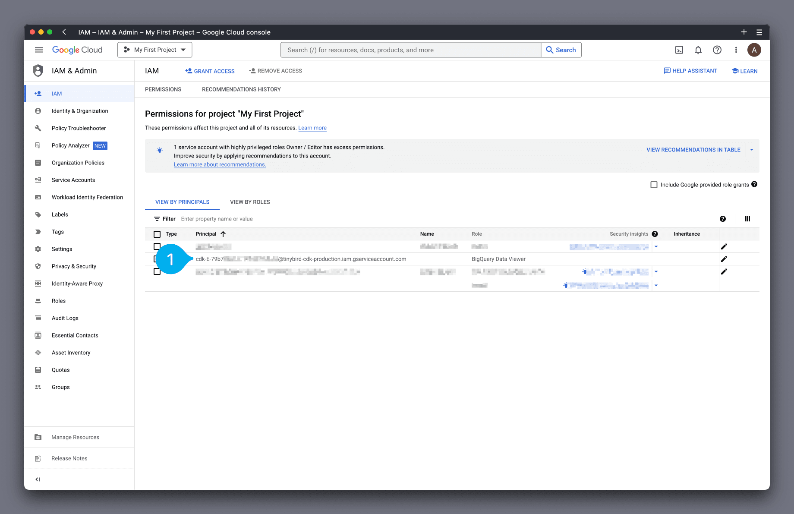794x514 pixels.
Task: Switch to Recommendations History tab
Action: pos(241,89)
